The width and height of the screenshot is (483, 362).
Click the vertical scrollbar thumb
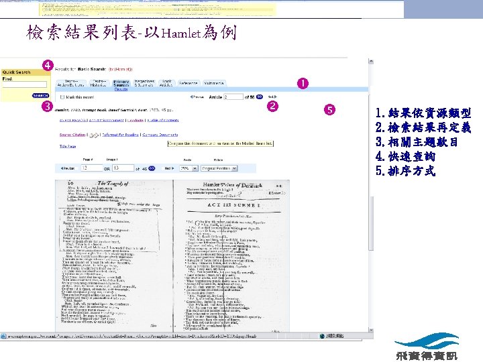[371, 223]
